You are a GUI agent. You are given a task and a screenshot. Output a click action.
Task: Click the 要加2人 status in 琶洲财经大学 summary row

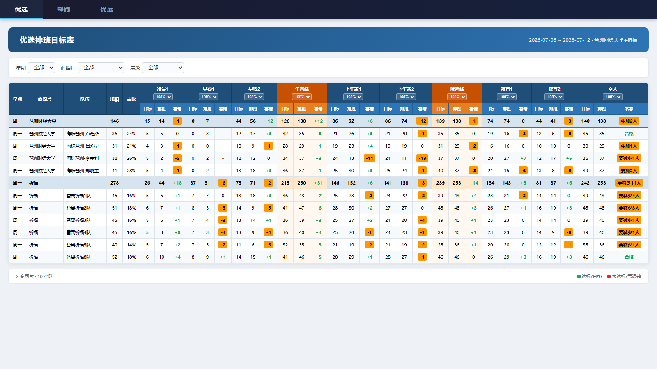tap(629, 121)
